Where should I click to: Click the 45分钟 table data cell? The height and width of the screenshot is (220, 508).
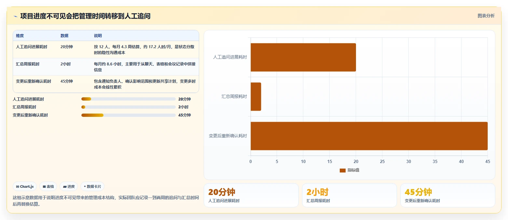67,81
